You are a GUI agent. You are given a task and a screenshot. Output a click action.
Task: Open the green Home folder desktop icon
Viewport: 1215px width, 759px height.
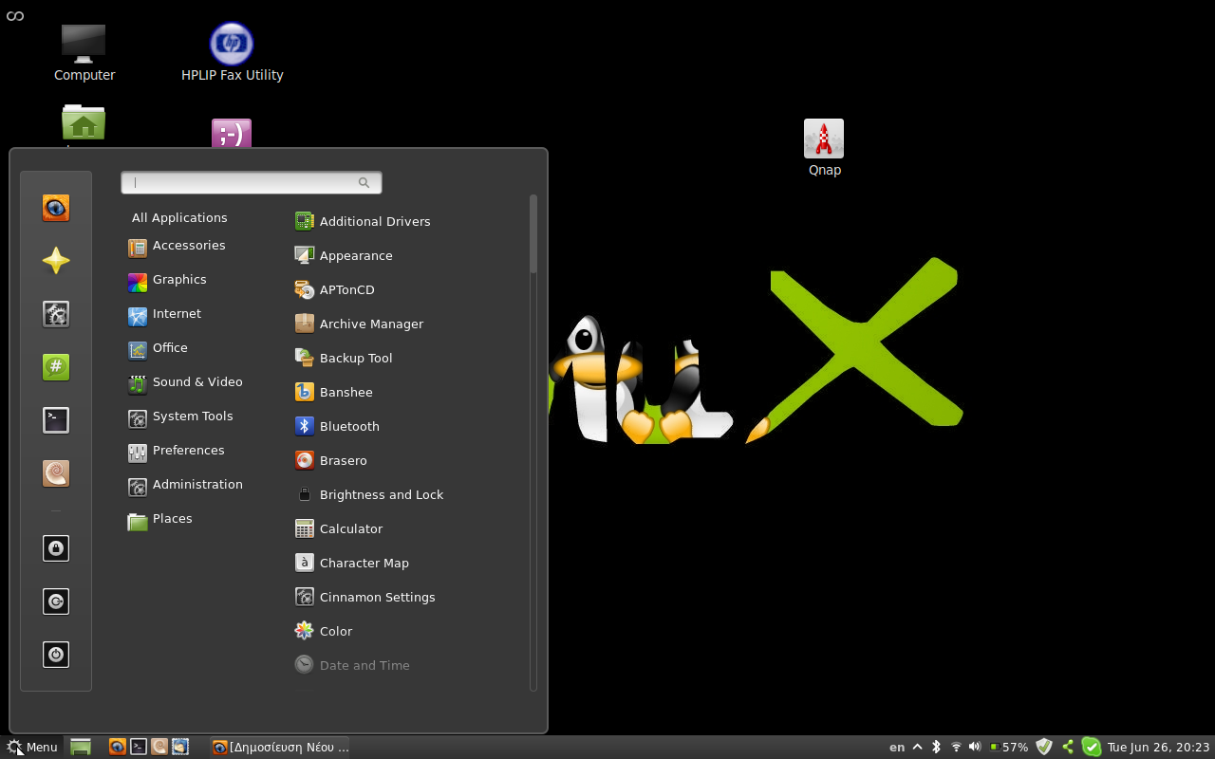click(x=84, y=124)
